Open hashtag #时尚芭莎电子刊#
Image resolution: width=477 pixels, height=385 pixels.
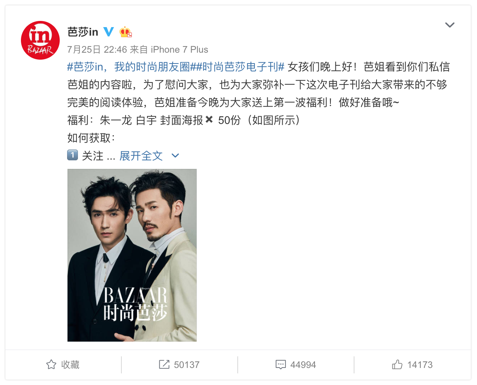[237, 67]
